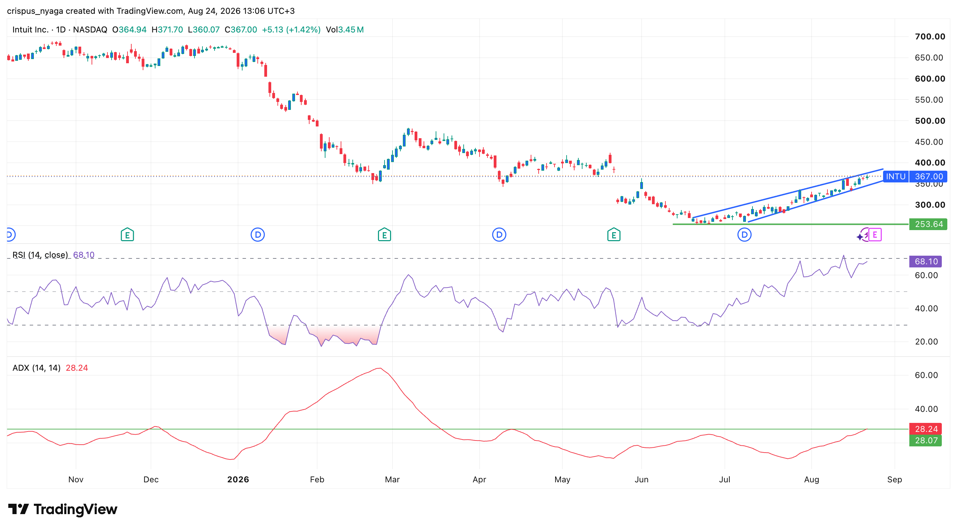
Task: Click the 300.00 price axis label
Action: (x=930, y=205)
